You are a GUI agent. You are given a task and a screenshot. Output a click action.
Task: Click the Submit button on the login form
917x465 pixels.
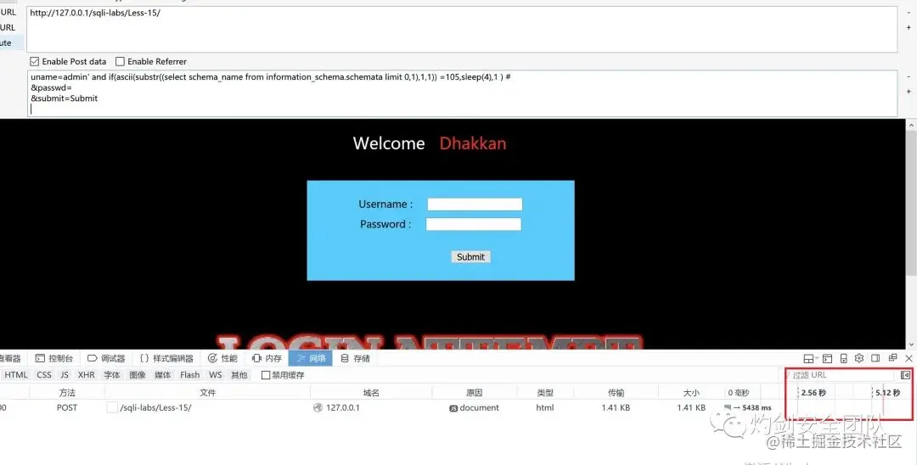coord(470,256)
